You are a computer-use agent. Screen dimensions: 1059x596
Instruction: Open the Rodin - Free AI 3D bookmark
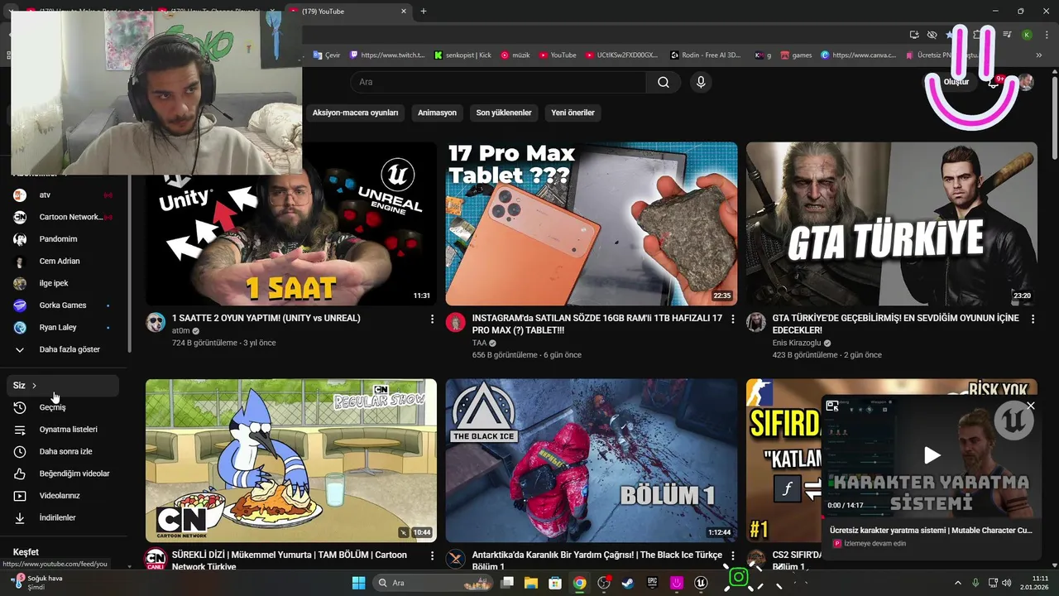tap(705, 55)
